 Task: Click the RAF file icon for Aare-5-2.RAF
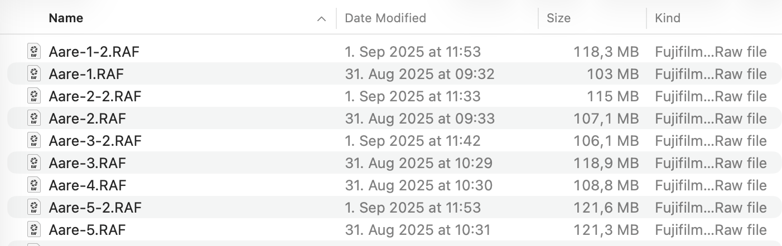pyautogui.click(x=34, y=208)
